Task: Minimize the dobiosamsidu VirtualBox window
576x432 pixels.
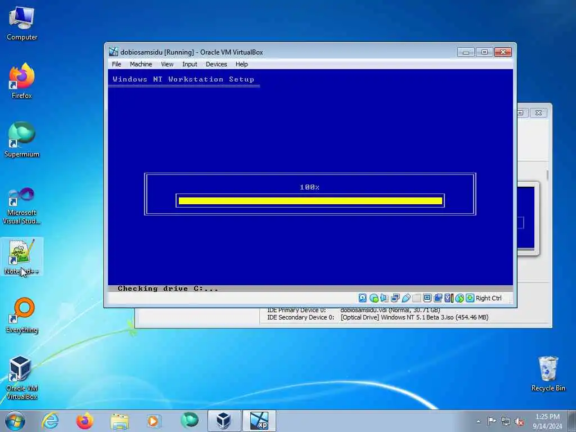Action: tap(466, 52)
